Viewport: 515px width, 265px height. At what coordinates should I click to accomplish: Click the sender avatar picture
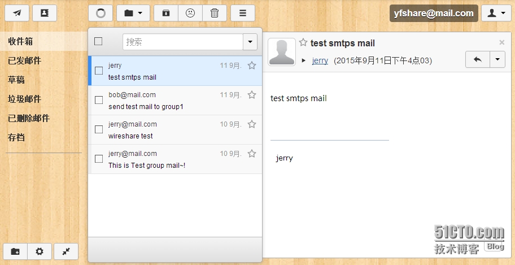pyautogui.click(x=282, y=52)
